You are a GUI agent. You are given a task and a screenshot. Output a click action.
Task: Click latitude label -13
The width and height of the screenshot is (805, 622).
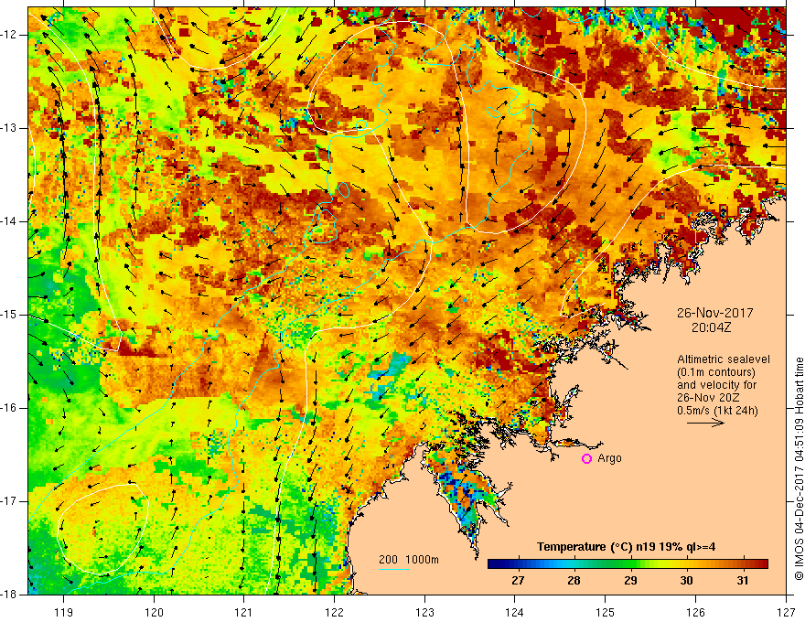coord(10,128)
